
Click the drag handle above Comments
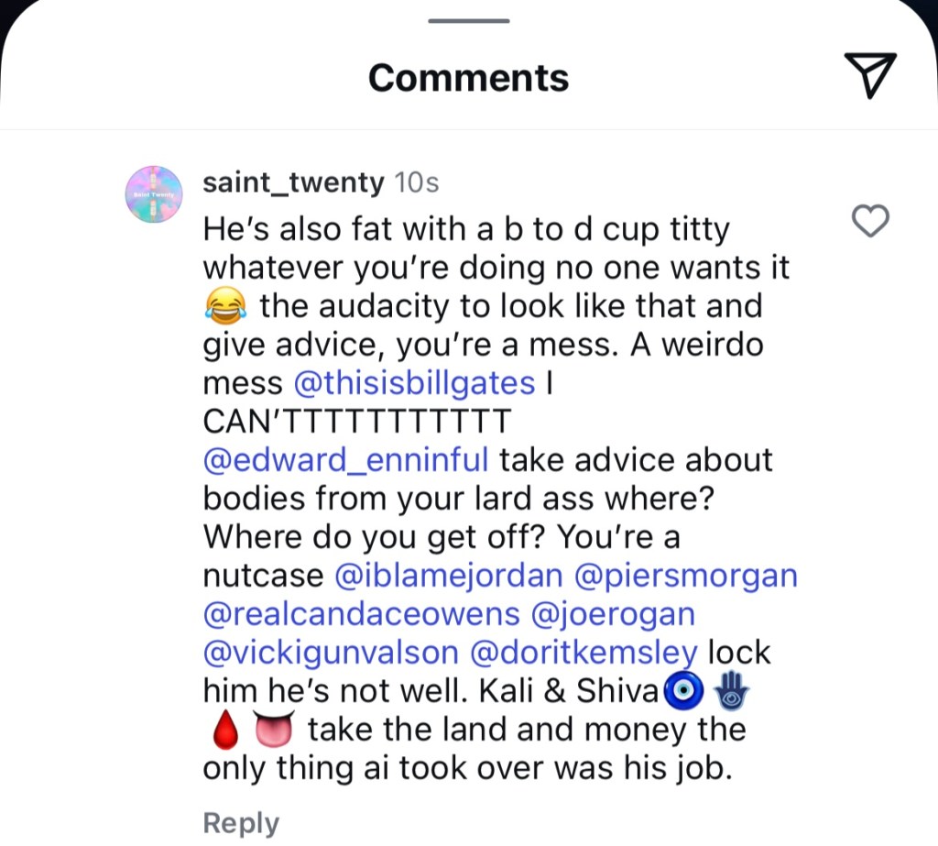(469, 20)
